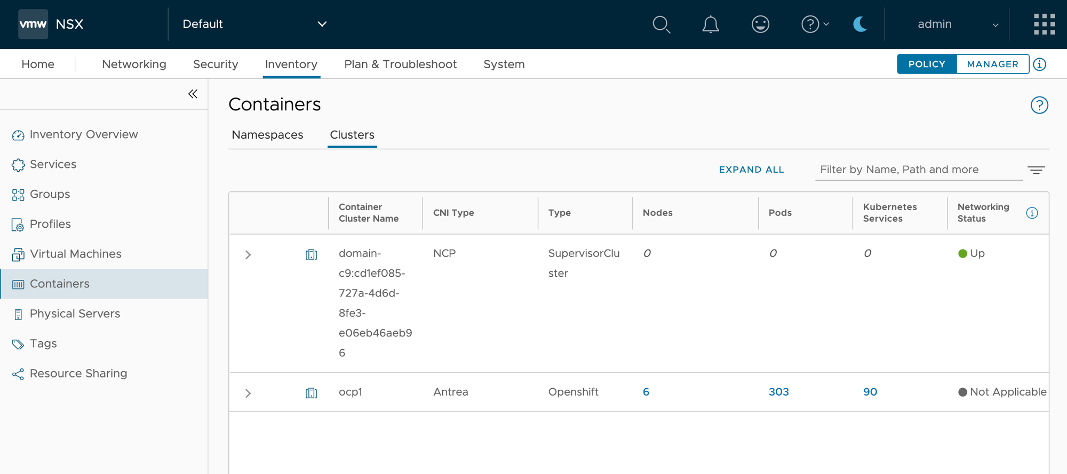Open the notifications bell
Viewport: 1067px width, 474px height.
(x=710, y=25)
